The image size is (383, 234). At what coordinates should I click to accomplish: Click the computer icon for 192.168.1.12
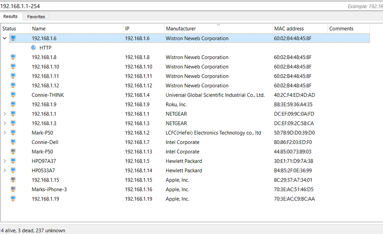pyautogui.click(x=13, y=85)
